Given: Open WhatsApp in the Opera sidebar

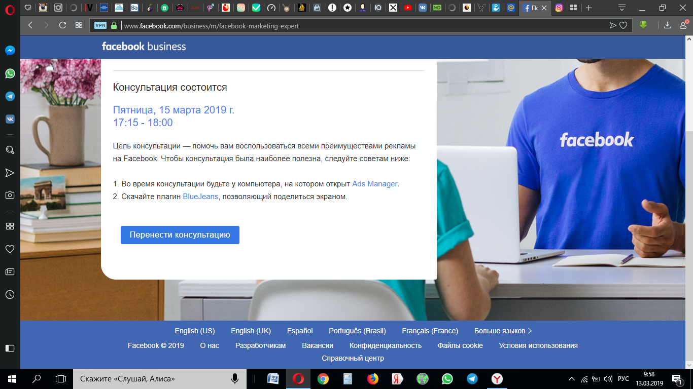Looking at the screenshot, I should [10, 73].
